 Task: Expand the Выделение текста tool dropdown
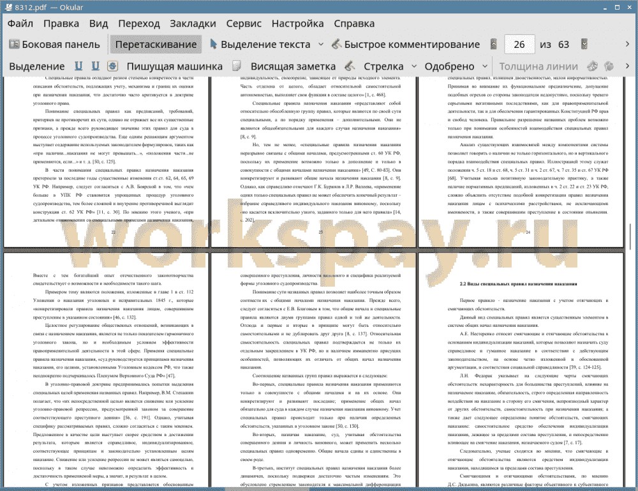tap(321, 45)
